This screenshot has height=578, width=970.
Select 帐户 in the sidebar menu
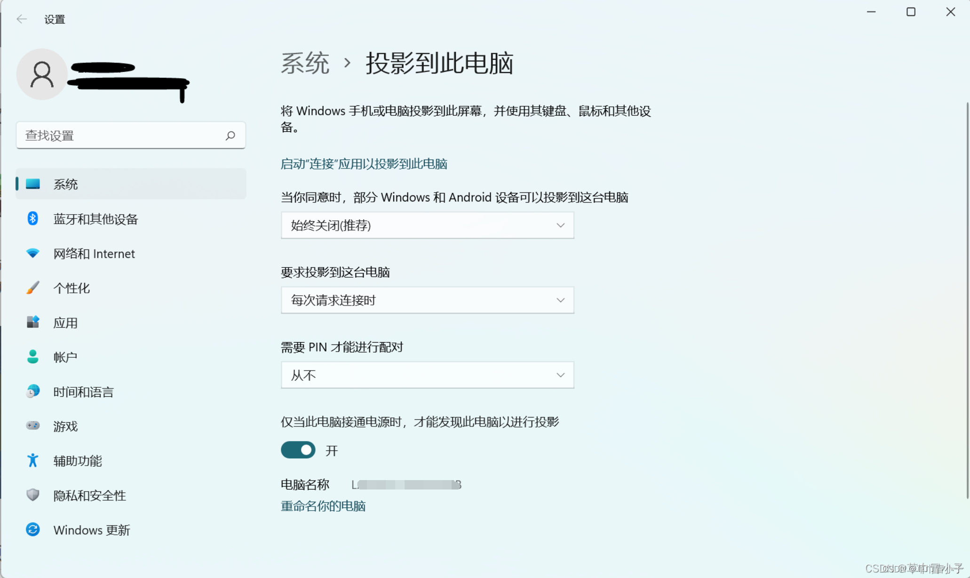click(65, 357)
